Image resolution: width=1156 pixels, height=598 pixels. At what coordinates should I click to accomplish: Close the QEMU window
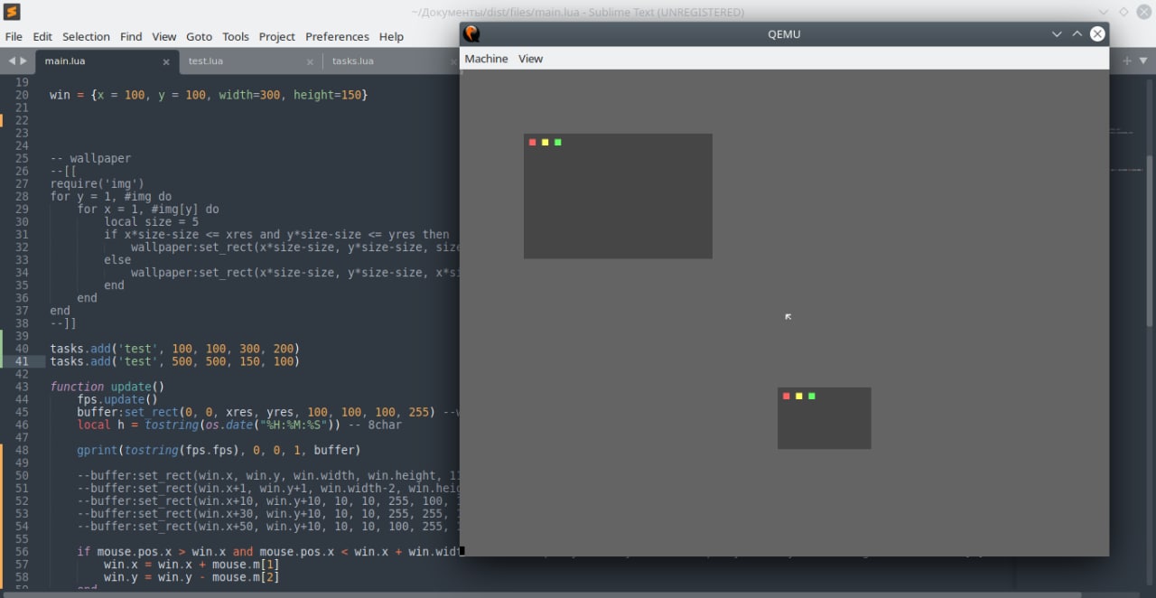click(1097, 34)
